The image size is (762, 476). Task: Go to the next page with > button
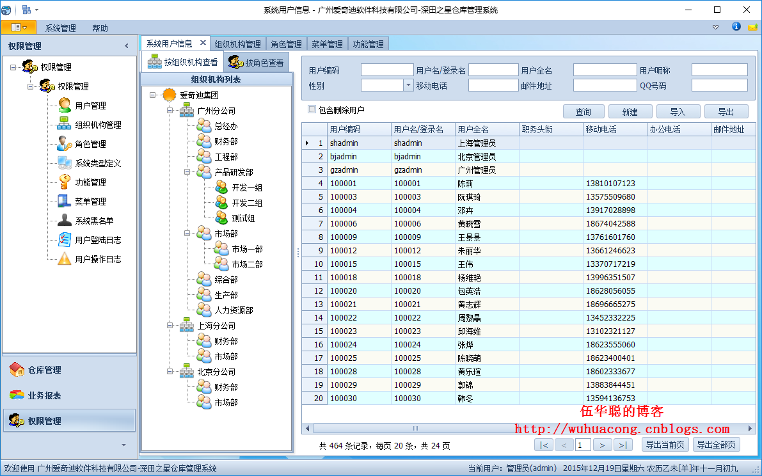pyautogui.click(x=602, y=445)
